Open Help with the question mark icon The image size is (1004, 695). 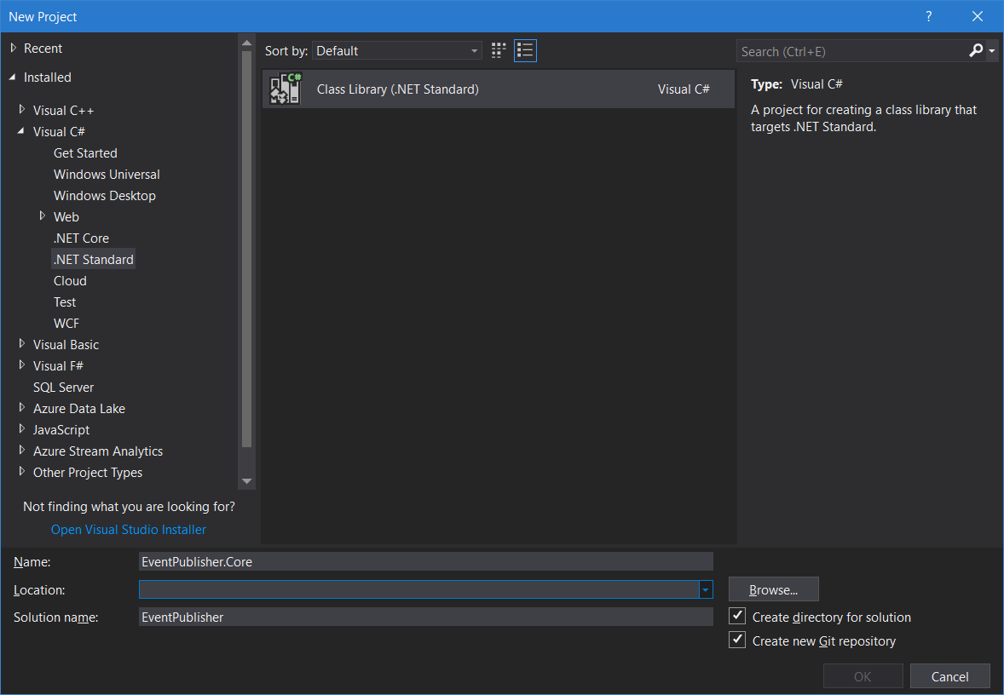click(x=928, y=16)
